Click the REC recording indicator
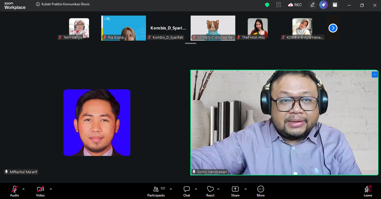The image size is (381, 199). 295,5
